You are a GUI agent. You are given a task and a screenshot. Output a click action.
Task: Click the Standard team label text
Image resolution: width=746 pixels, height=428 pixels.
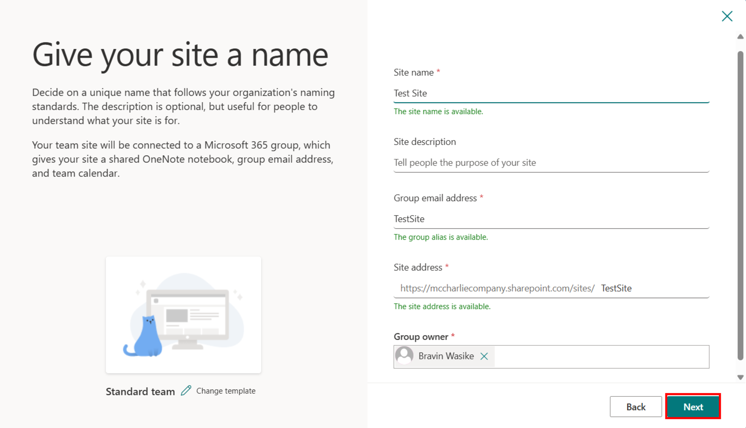(140, 391)
